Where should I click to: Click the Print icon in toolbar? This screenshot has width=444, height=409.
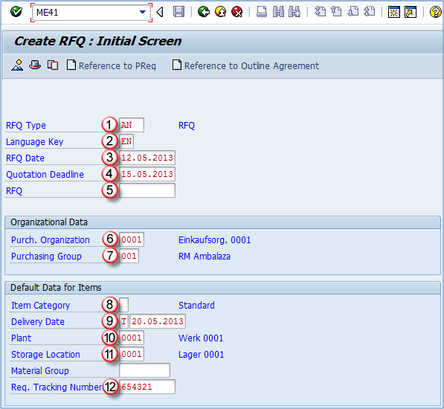coord(261,12)
